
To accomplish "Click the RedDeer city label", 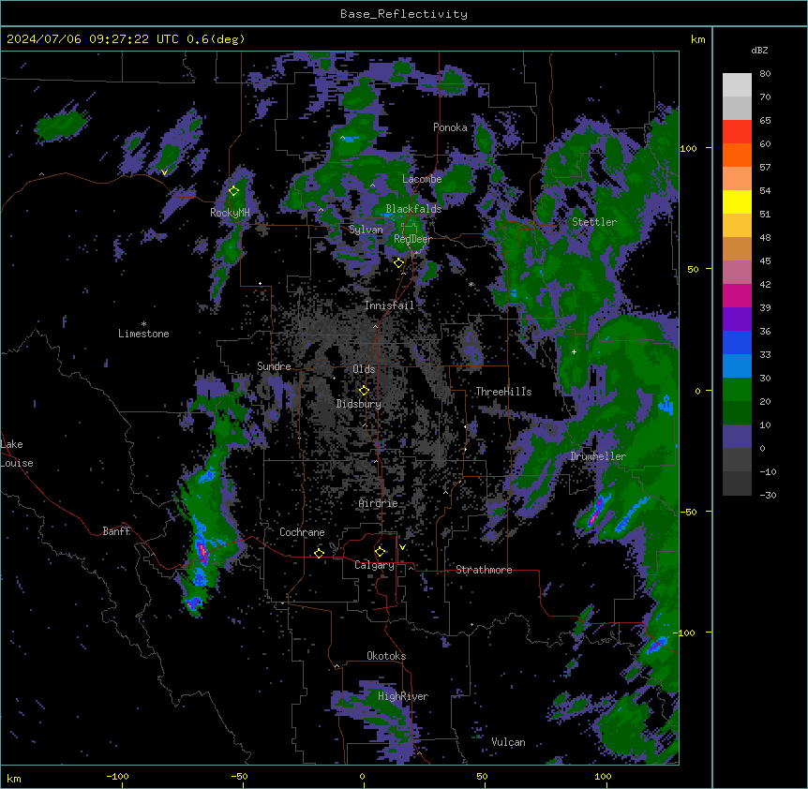I will pos(412,239).
